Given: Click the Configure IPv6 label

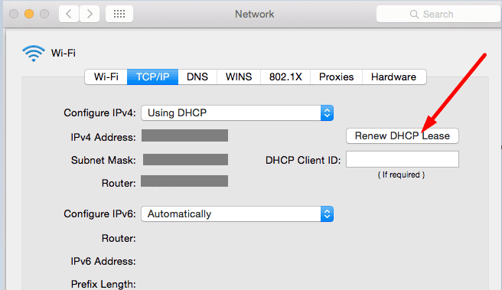Looking at the screenshot, I should pyautogui.click(x=99, y=213).
